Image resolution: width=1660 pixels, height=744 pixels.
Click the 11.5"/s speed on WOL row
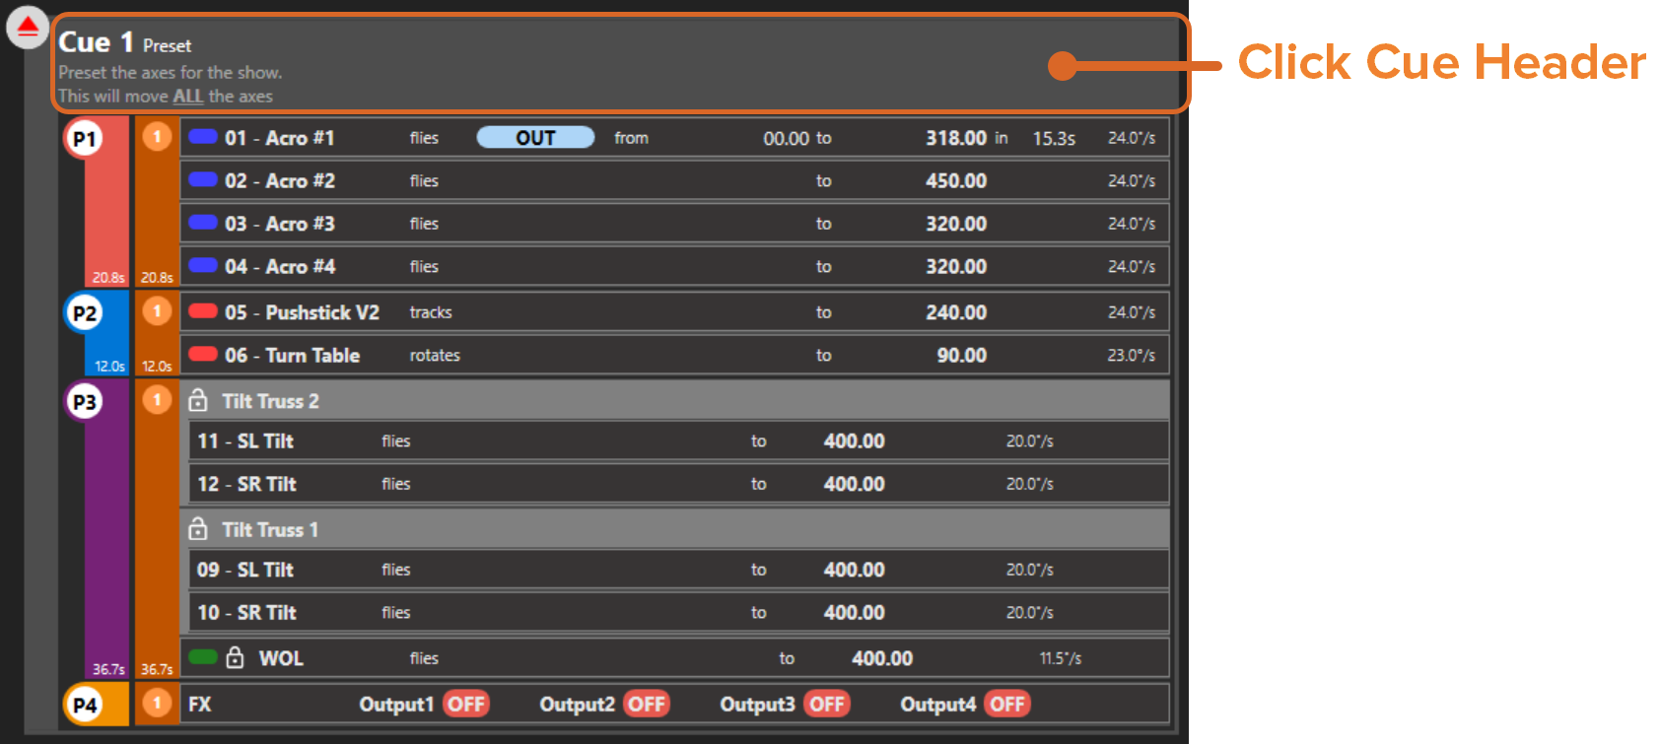(1061, 658)
